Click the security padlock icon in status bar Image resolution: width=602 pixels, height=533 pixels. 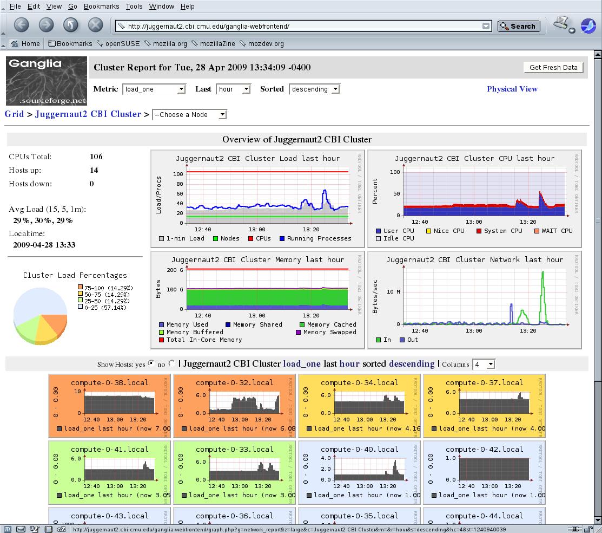[588, 529]
